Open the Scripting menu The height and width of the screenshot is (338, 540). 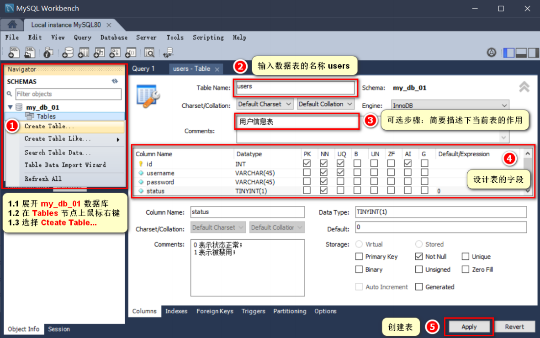(x=208, y=37)
